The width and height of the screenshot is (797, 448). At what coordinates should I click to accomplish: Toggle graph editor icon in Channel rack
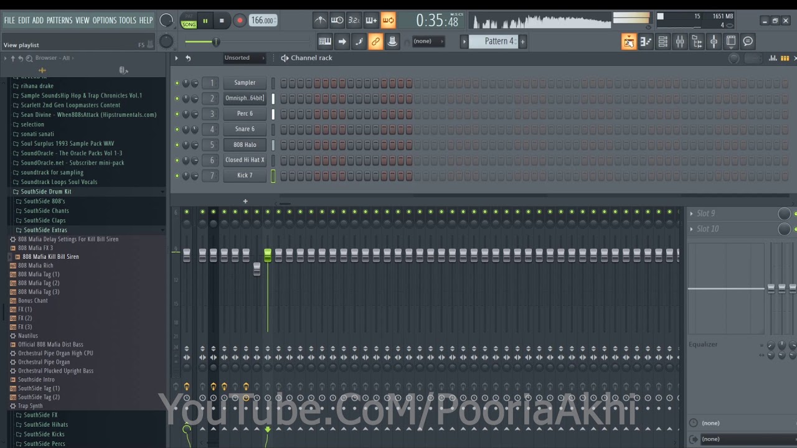773,58
